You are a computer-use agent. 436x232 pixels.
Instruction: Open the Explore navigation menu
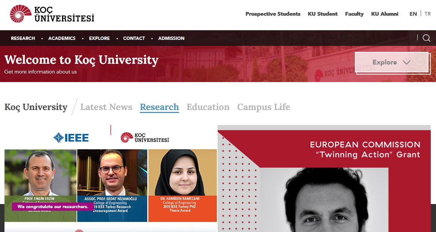click(x=99, y=38)
